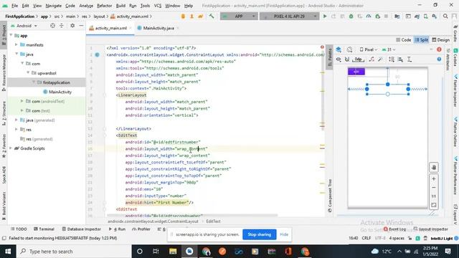The width and height of the screenshot is (459, 258).
Task: Open the Device Manager phone icon
Action: pos(425,16)
